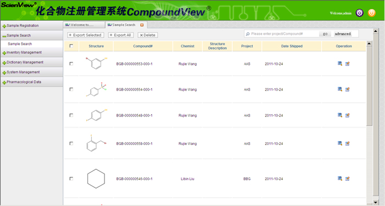The image size is (385, 206).
Task: Click the table scrollbar up arrow
Action: click(369, 43)
